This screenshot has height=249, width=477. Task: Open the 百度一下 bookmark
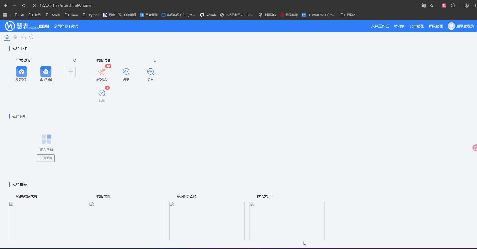pos(120,15)
